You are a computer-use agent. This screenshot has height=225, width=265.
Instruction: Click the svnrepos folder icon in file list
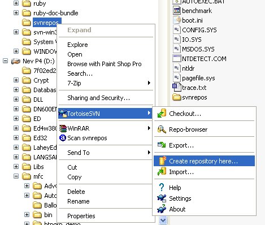pos(177,97)
